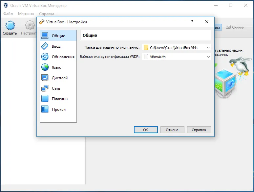Click the folder icon in default path field
The image size is (254, 192).
click(x=146, y=48)
